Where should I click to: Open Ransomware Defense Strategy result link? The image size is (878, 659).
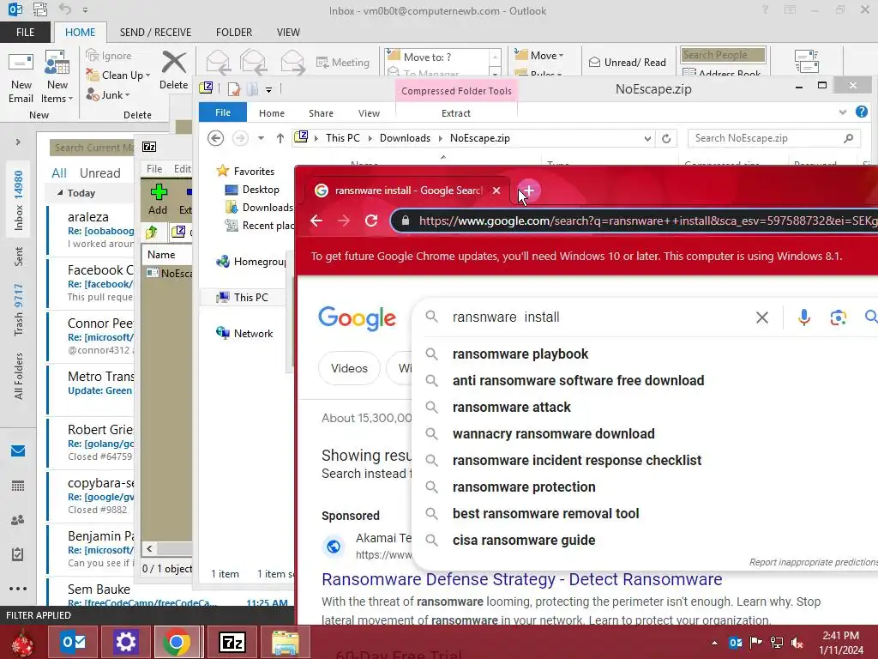click(521, 579)
